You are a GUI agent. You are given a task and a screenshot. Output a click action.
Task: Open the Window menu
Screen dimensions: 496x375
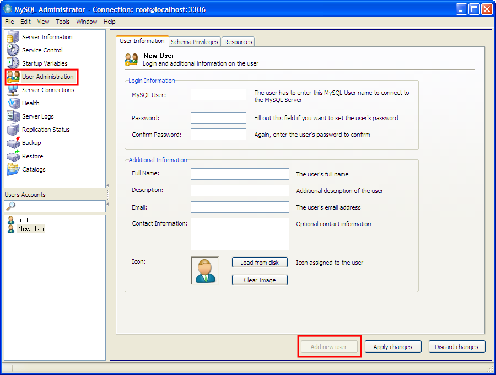tap(87, 22)
